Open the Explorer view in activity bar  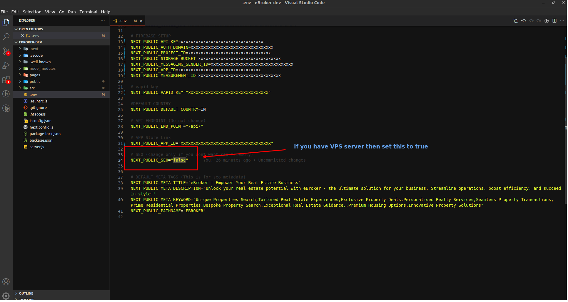pyautogui.click(x=6, y=23)
